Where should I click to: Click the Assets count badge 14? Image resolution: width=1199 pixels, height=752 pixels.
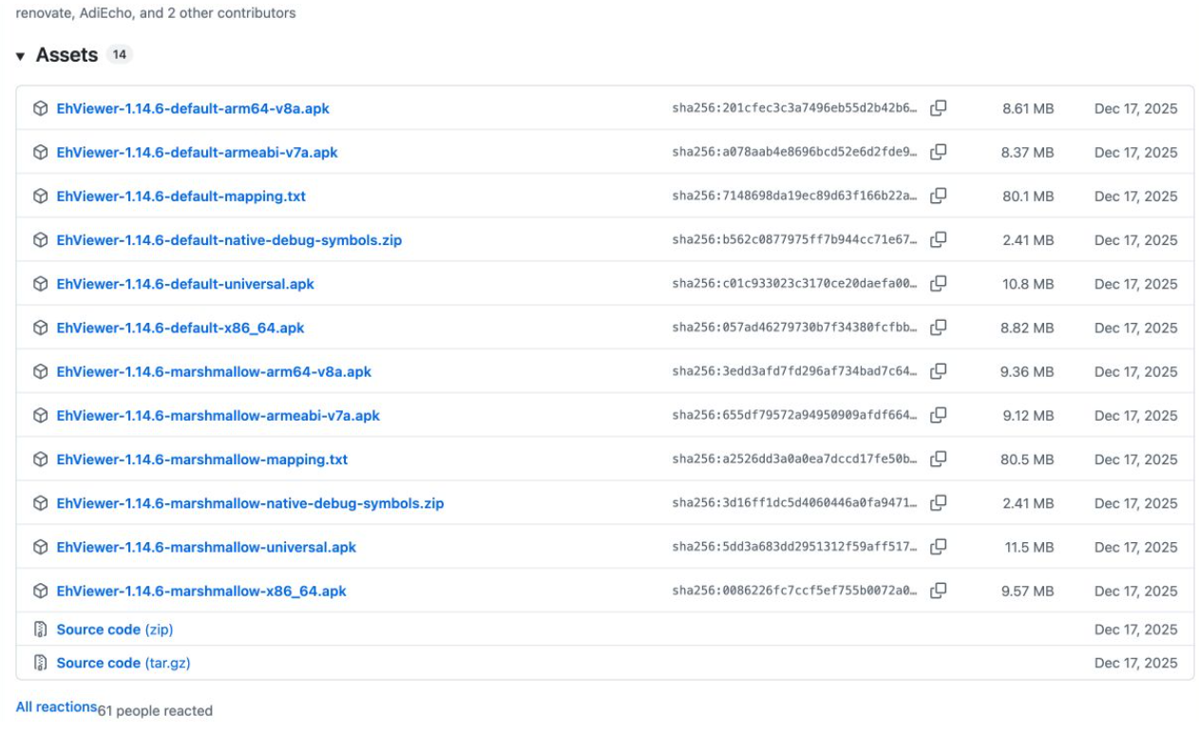[x=119, y=55]
